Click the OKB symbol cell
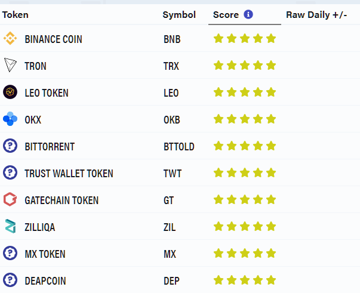 click(x=172, y=120)
